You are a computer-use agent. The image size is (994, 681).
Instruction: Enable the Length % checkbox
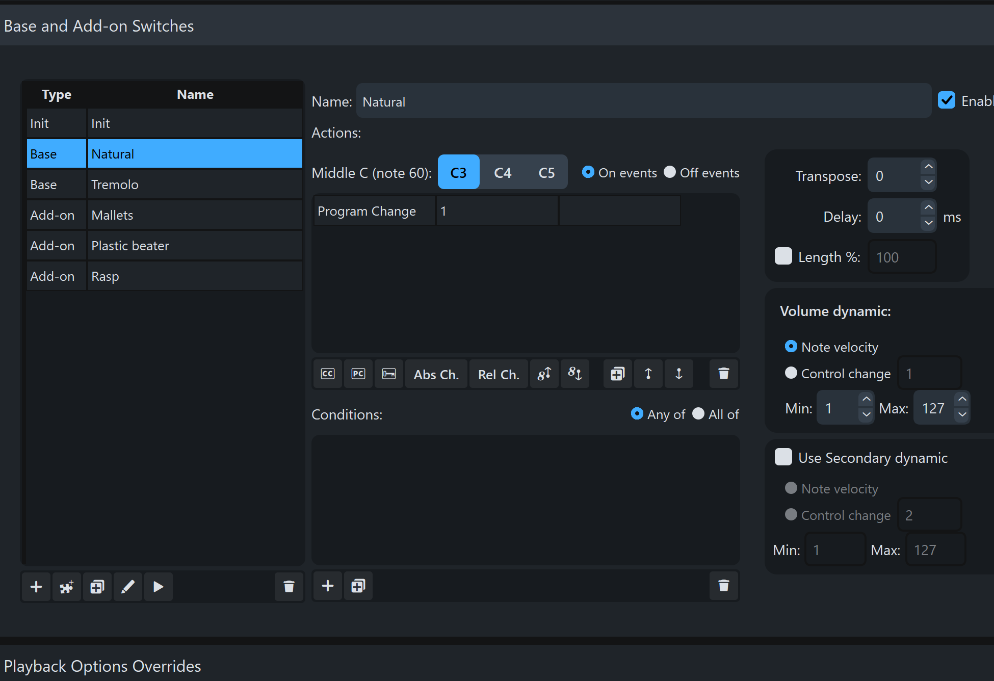click(783, 256)
